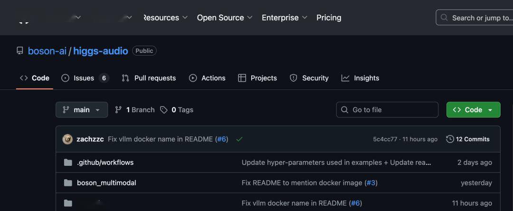Open the boson_multimodal folder

click(x=106, y=183)
